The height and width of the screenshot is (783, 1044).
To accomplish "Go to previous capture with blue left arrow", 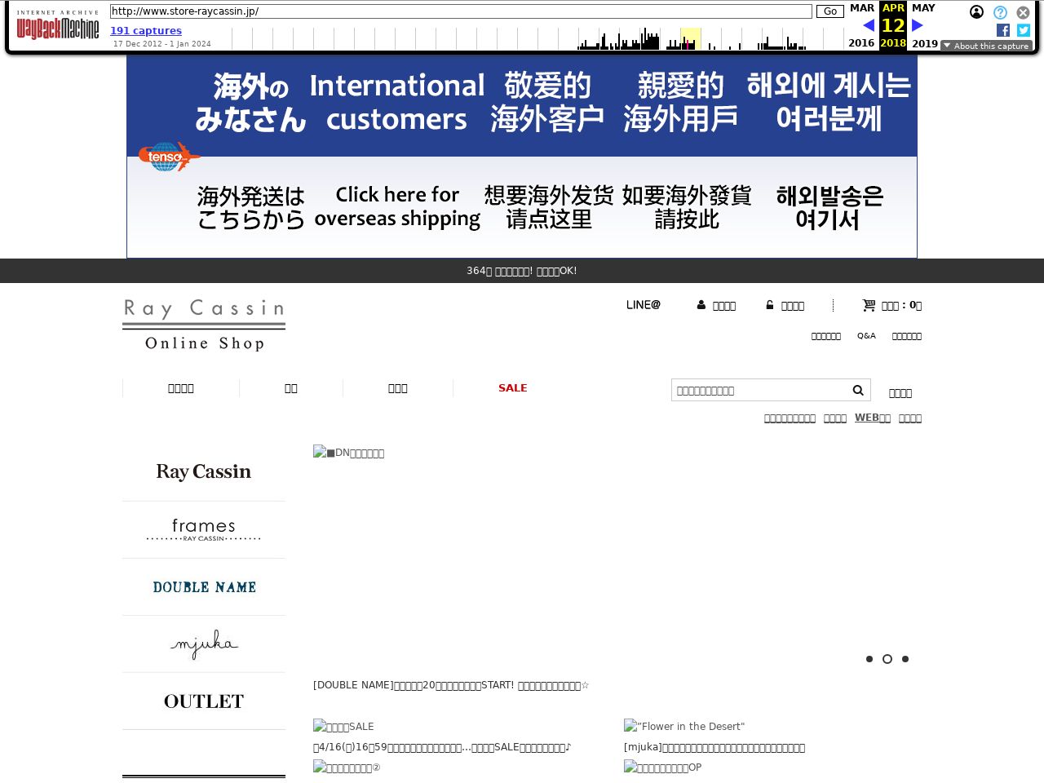I will pyautogui.click(x=869, y=25).
